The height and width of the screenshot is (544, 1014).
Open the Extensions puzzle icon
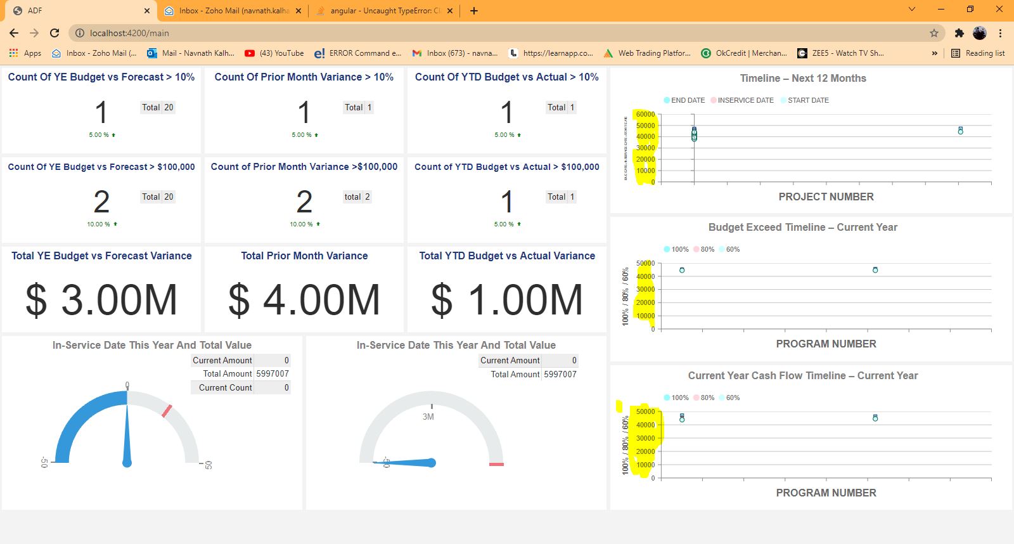point(959,33)
